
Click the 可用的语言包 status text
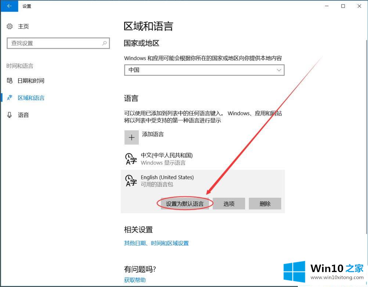157,184
